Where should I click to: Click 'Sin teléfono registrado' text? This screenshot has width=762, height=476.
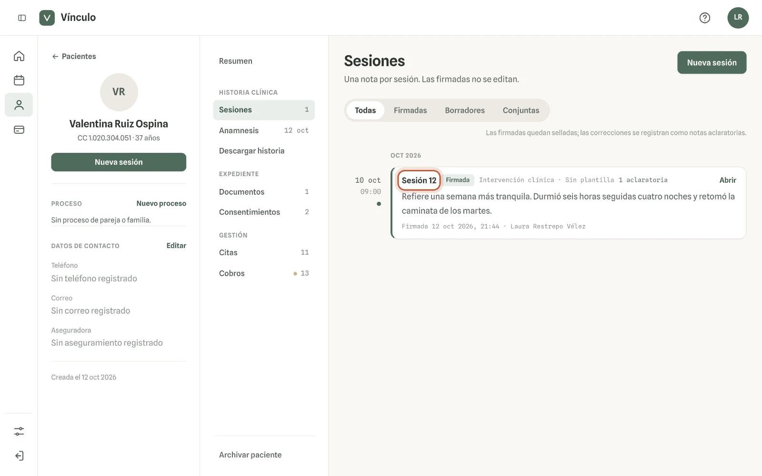click(x=94, y=278)
